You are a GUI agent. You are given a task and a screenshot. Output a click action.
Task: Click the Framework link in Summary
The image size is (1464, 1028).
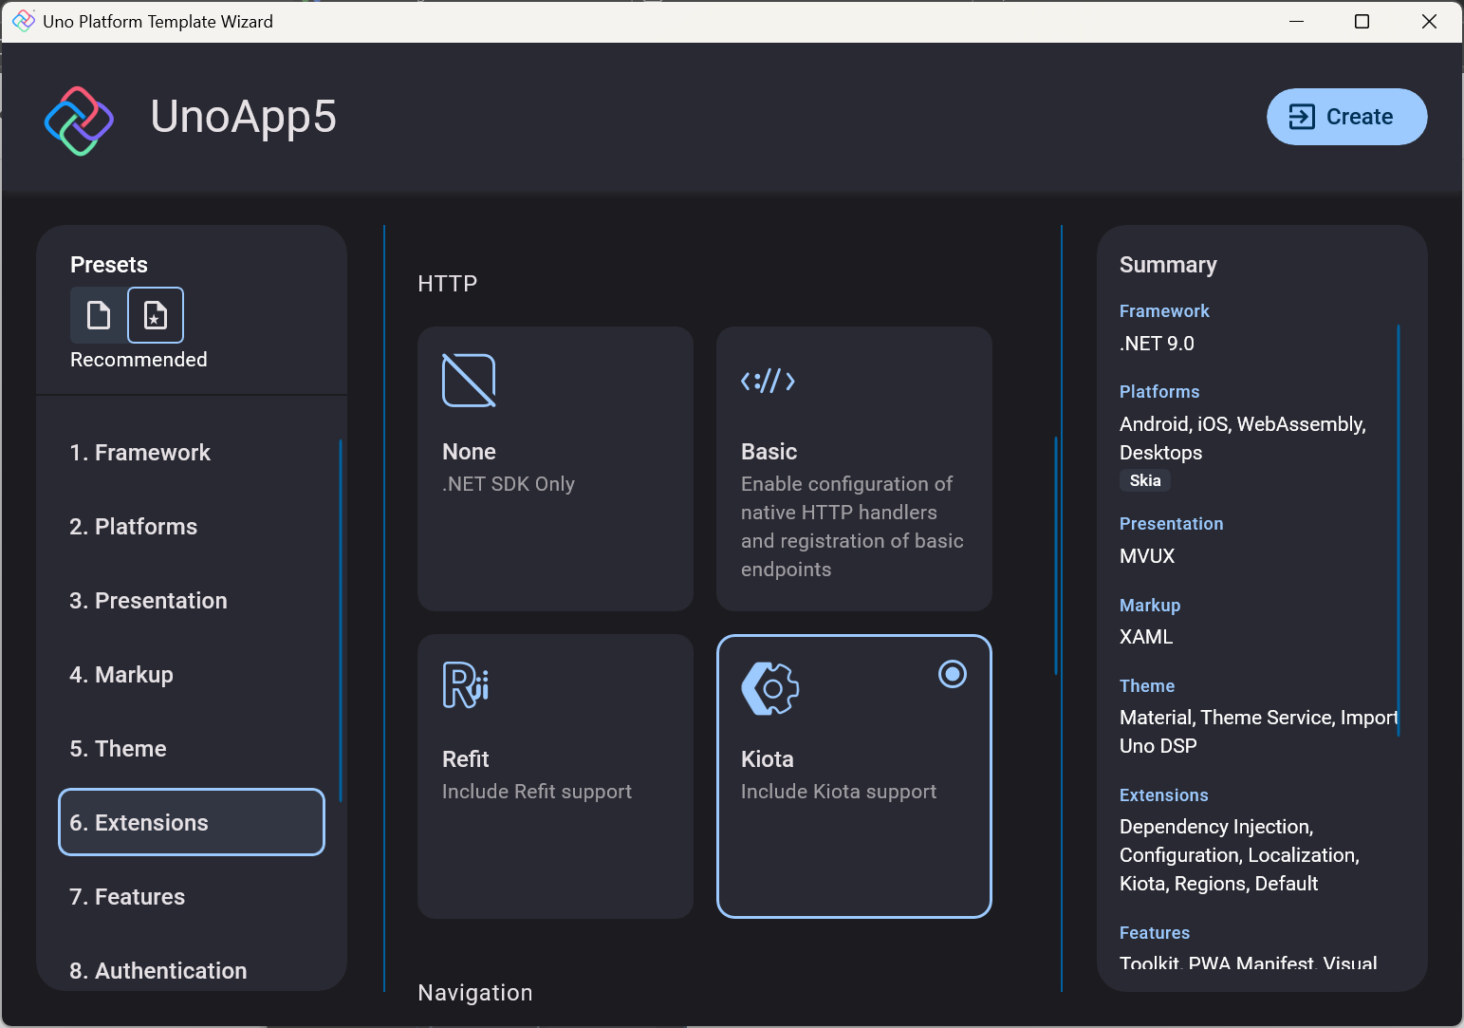(1164, 311)
